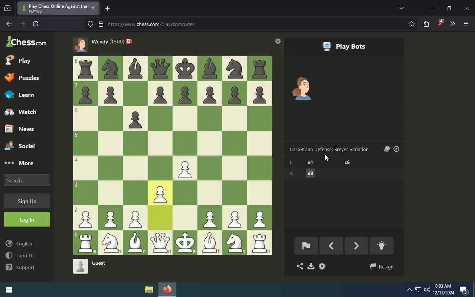Select move d3 in move list

point(310,173)
